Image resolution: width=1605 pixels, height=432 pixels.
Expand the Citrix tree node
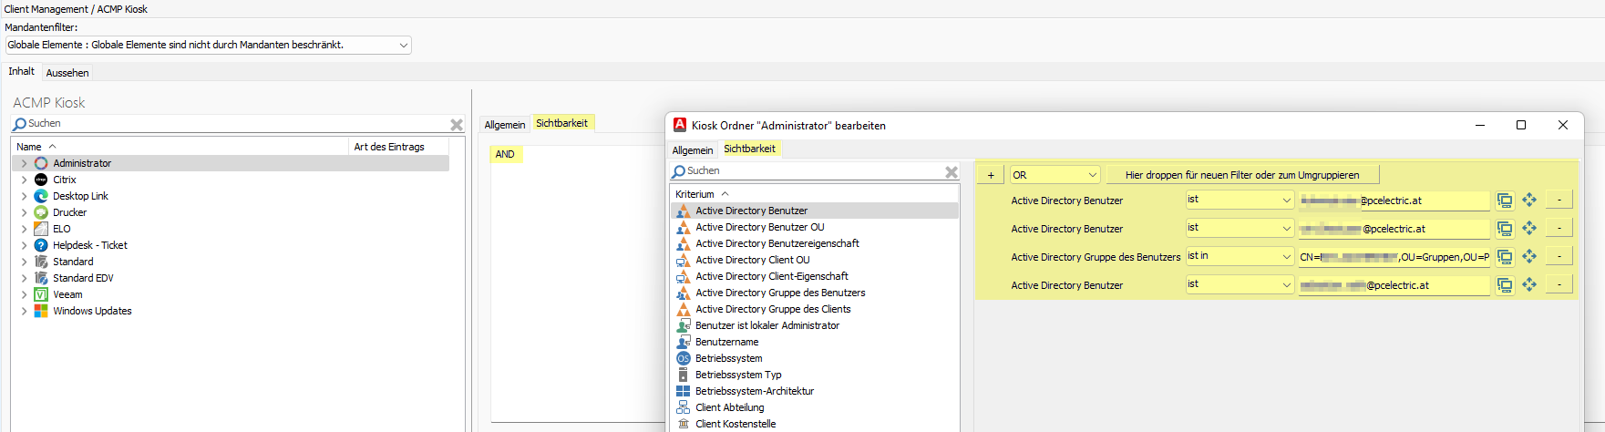pos(24,180)
